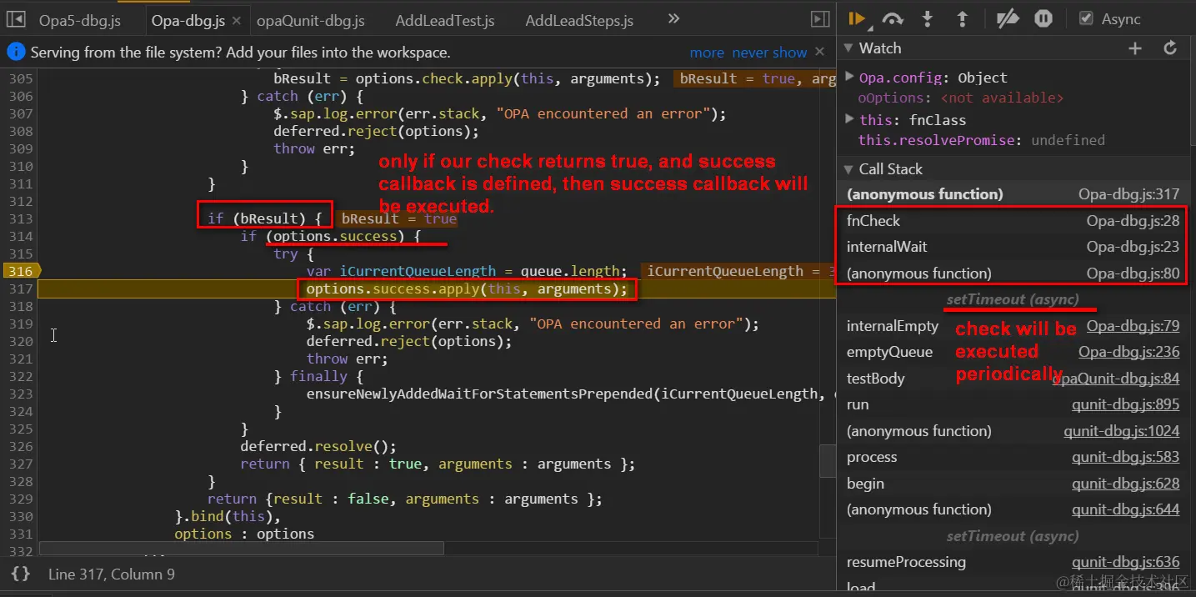Step into next function call

pyautogui.click(x=928, y=18)
